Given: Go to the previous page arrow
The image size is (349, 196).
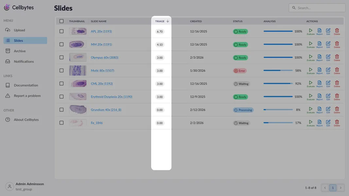Looking at the screenshot, I should (325, 188).
